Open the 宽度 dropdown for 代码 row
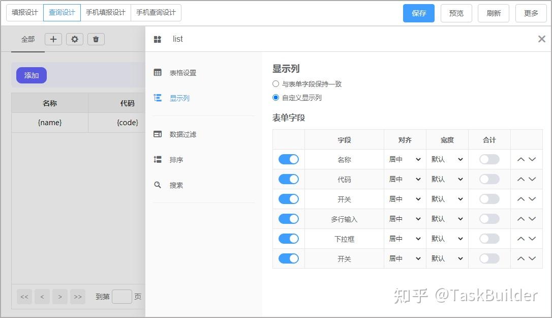Screen dimensions: 552x318 (447, 179)
